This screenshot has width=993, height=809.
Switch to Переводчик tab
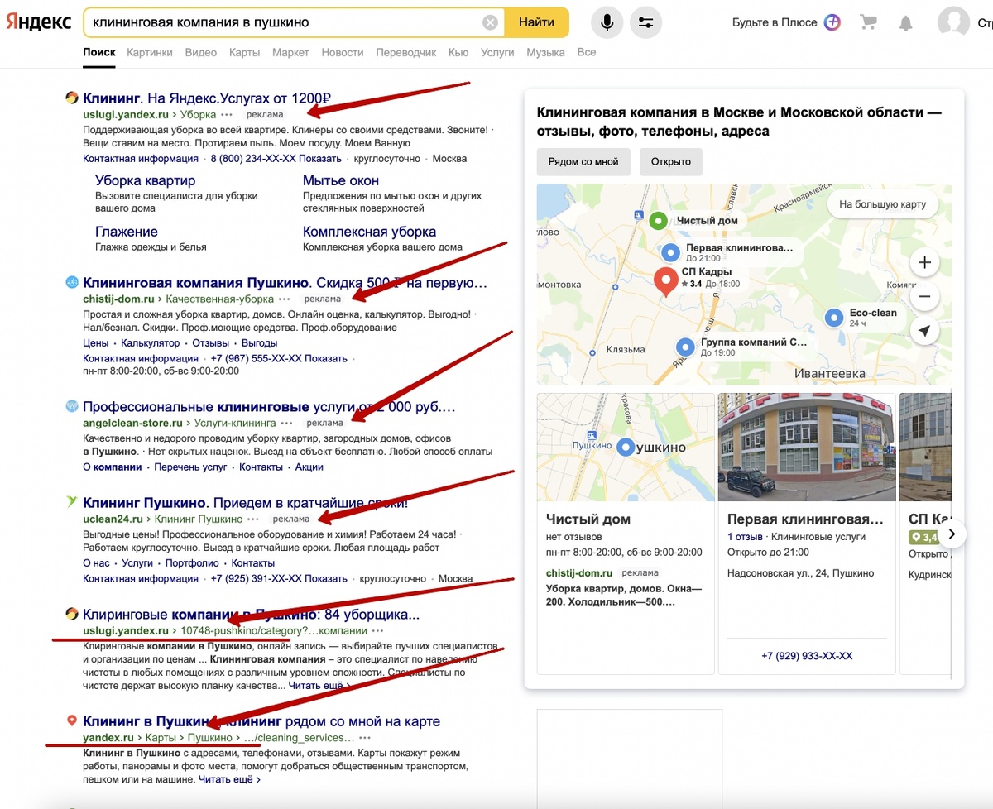pyautogui.click(x=406, y=52)
